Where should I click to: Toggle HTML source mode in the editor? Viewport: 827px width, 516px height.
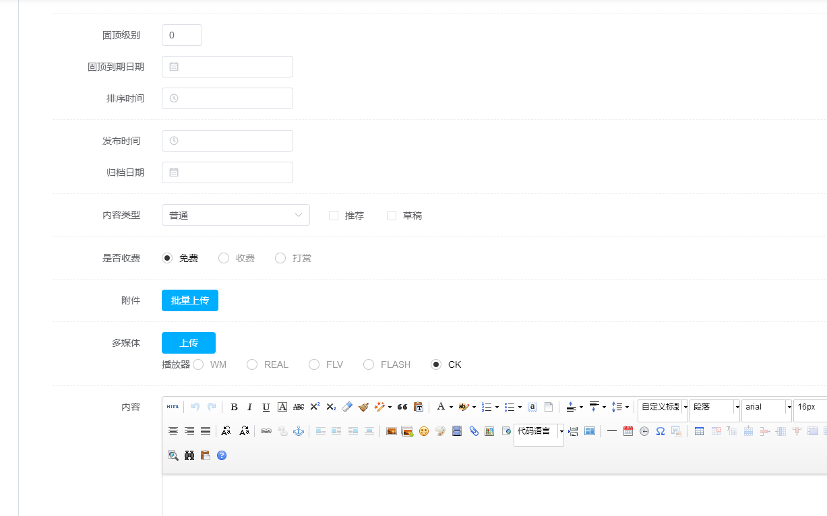(x=173, y=407)
